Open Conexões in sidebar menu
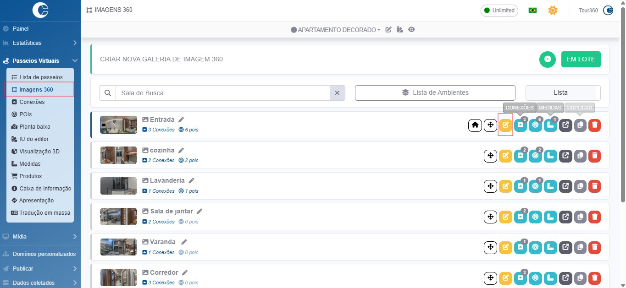Viewport: 626px width, 288px height. 32,102
